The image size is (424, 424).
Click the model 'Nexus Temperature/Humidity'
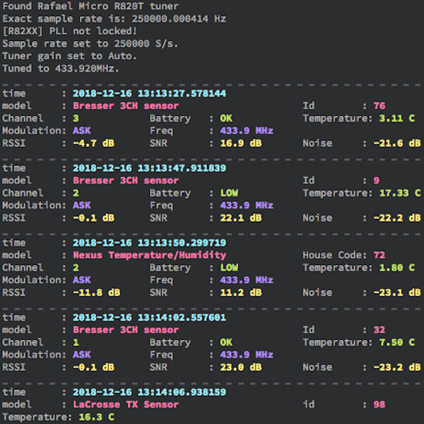pos(150,255)
